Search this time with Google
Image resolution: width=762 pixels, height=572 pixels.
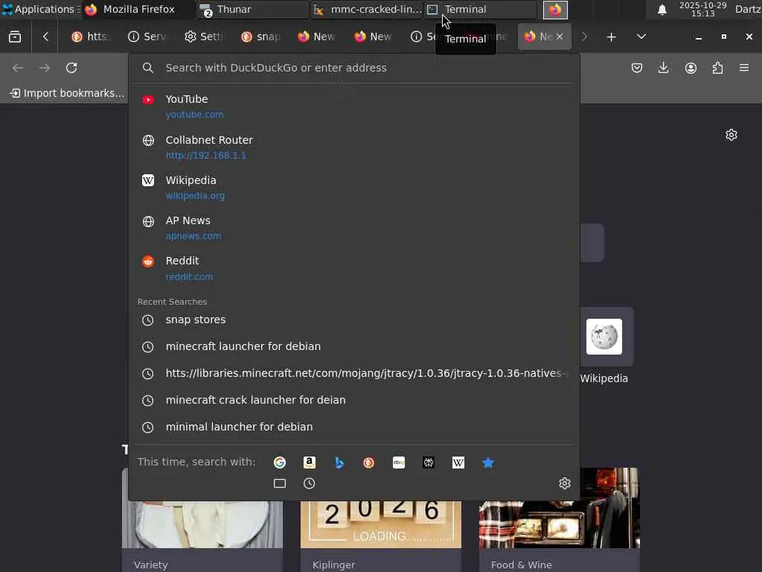(280, 463)
